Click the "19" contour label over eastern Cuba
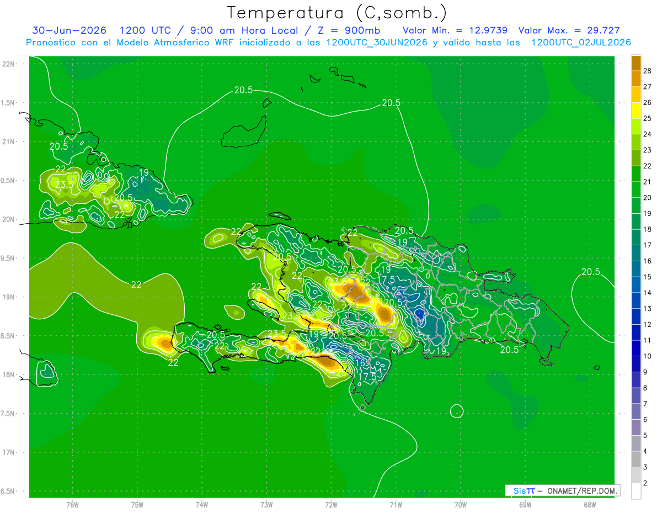Image resolution: width=662 pixels, height=512 pixels. (143, 172)
